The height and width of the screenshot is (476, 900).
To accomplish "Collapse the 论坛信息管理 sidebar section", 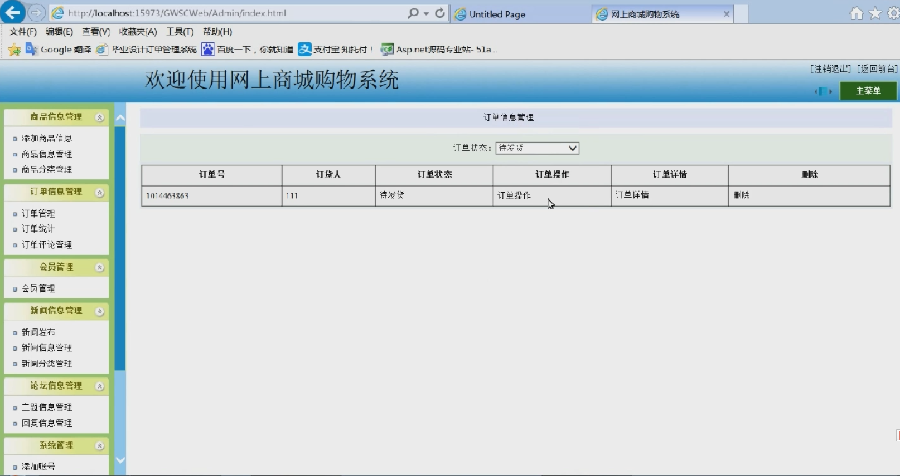I will (100, 386).
